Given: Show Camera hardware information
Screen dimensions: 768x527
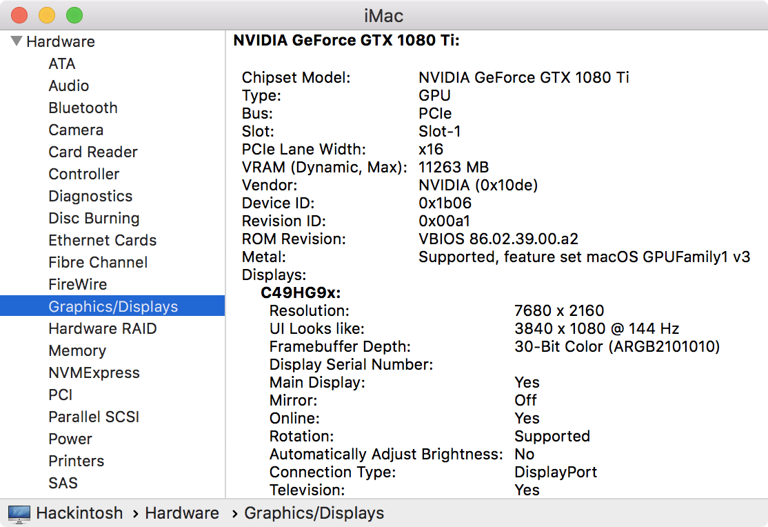Looking at the screenshot, I should (x=76, y=130).
